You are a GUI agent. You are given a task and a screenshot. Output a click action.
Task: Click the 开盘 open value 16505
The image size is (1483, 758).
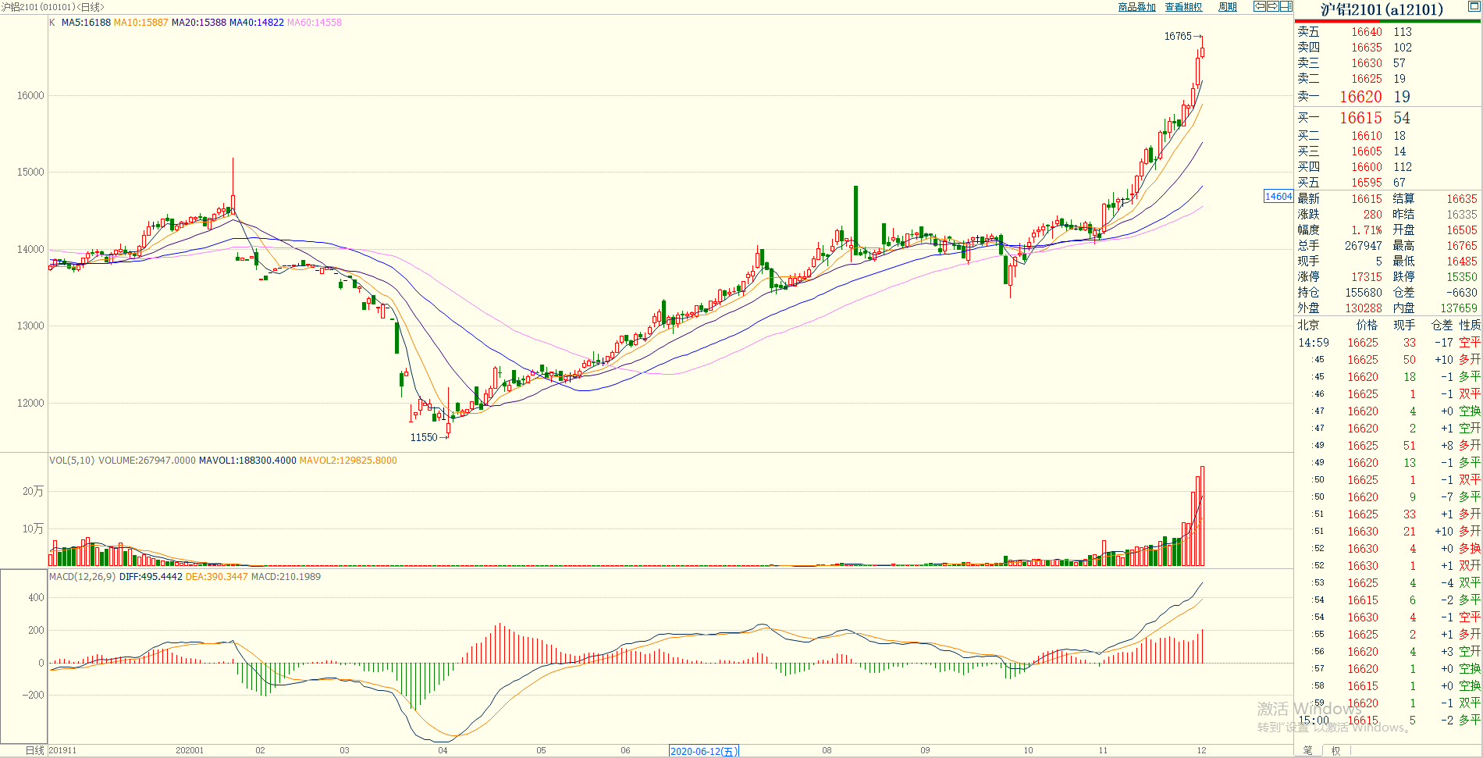pos(1461,230)
